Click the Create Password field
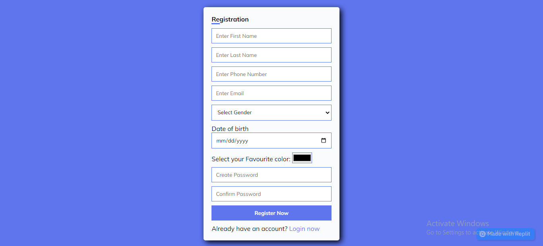Image resolution: width=543 pixels, height=246 pixels. point(271,175)
